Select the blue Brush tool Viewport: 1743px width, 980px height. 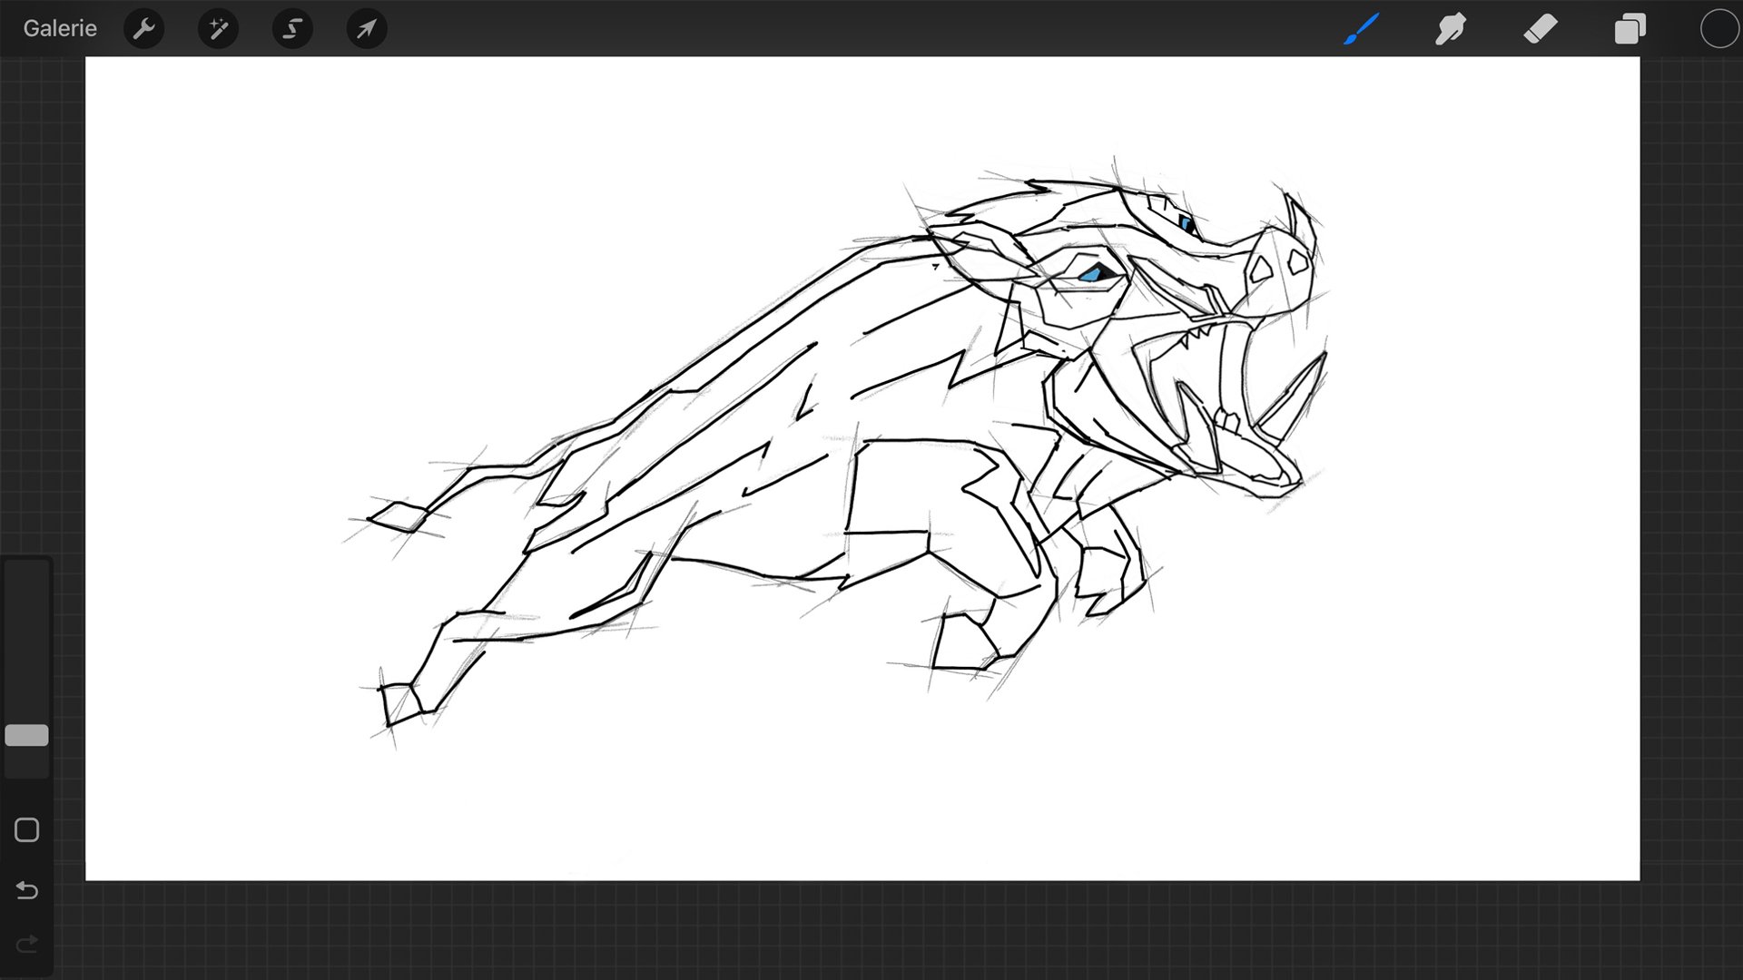click(x=1361, y=29)
